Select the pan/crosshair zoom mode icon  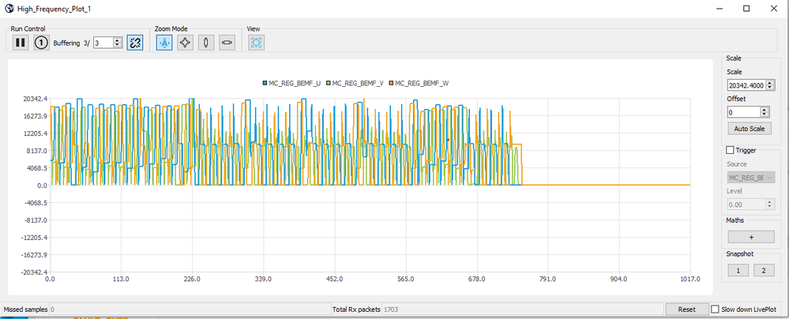point(185,43)
